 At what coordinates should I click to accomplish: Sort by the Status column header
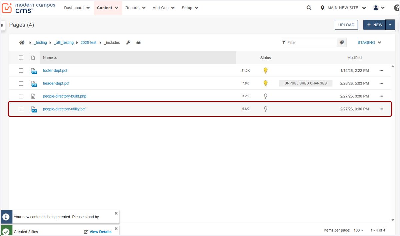266,58
